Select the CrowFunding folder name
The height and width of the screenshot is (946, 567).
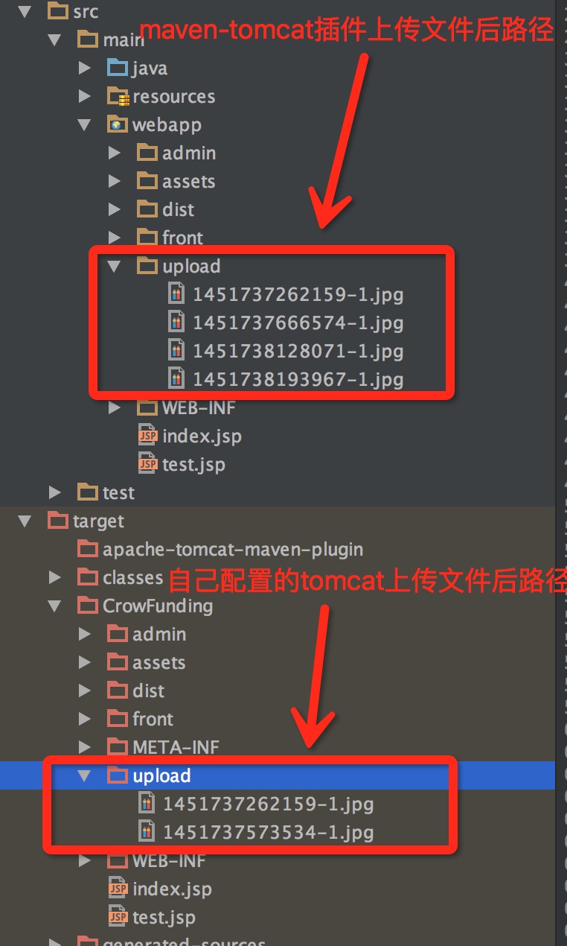158,606
